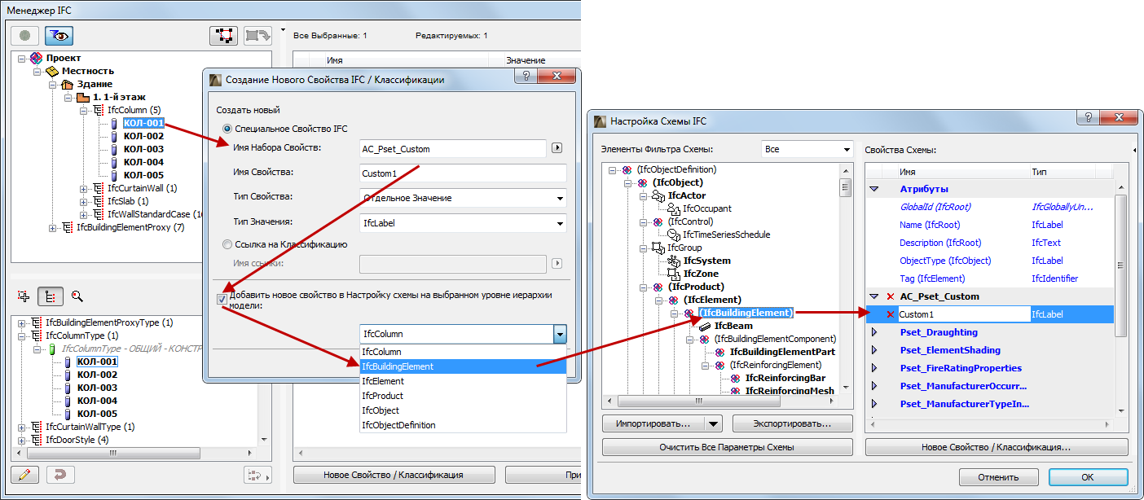
Task: Choose IfcColumn from the dropdown list
Action: point(463,352)
